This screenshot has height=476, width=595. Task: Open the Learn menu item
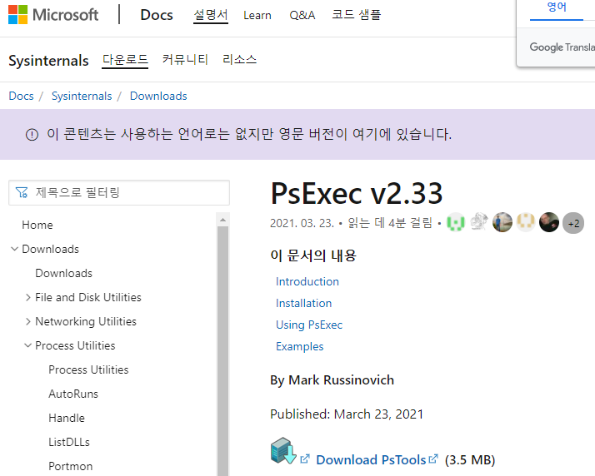pos(257,16)
